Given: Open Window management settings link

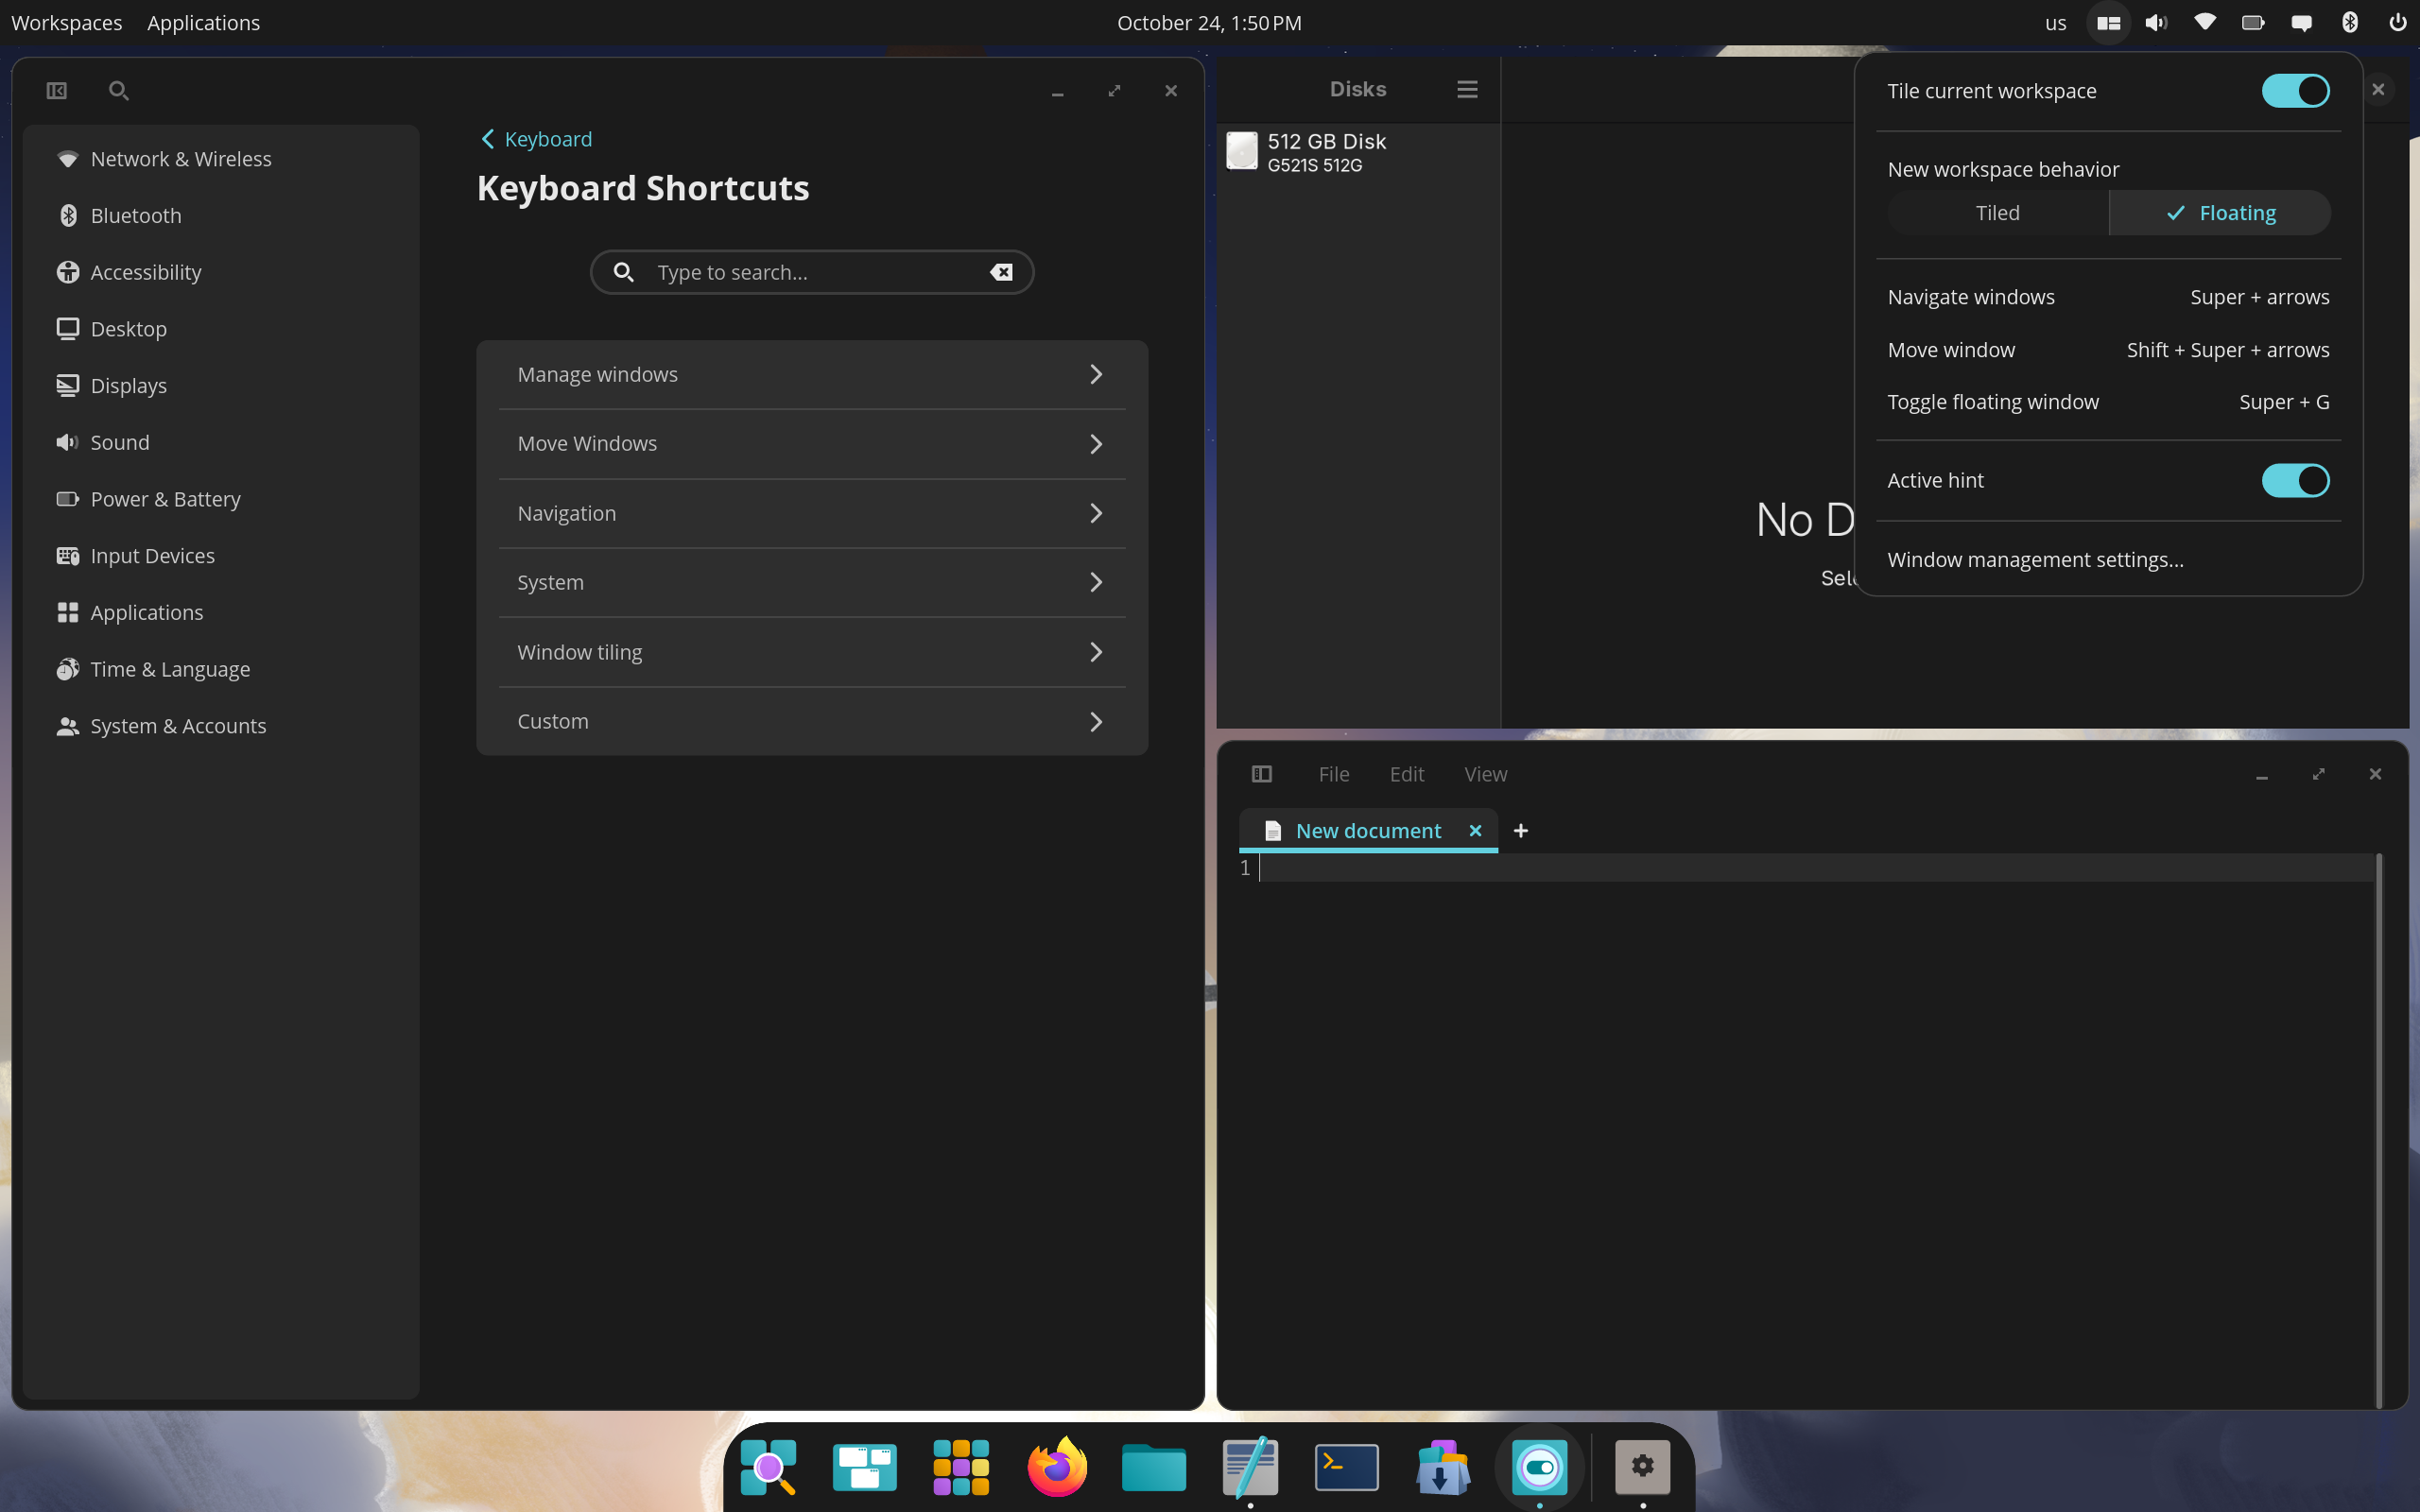Looking at the screenshot, I should (x=2035, y=559).
